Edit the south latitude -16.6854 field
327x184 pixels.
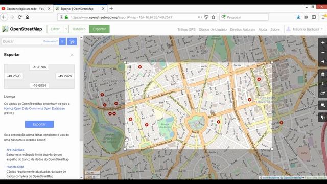point(39,85)
